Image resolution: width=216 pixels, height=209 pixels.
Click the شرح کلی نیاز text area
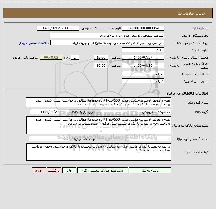pyautogui.click(x=98, y=102)
